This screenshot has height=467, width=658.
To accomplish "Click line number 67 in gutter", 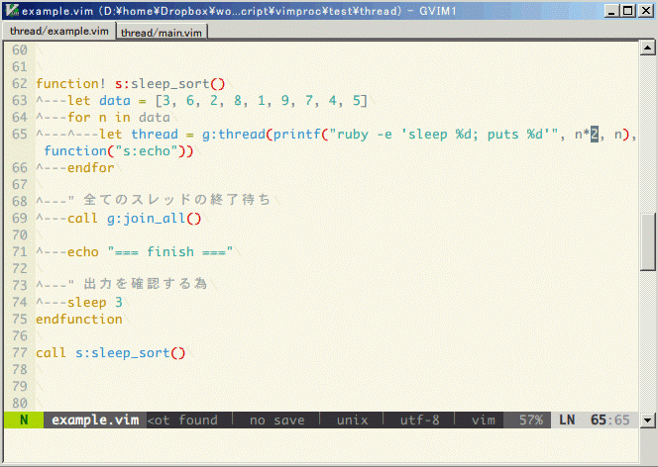I will pos(19,185).
